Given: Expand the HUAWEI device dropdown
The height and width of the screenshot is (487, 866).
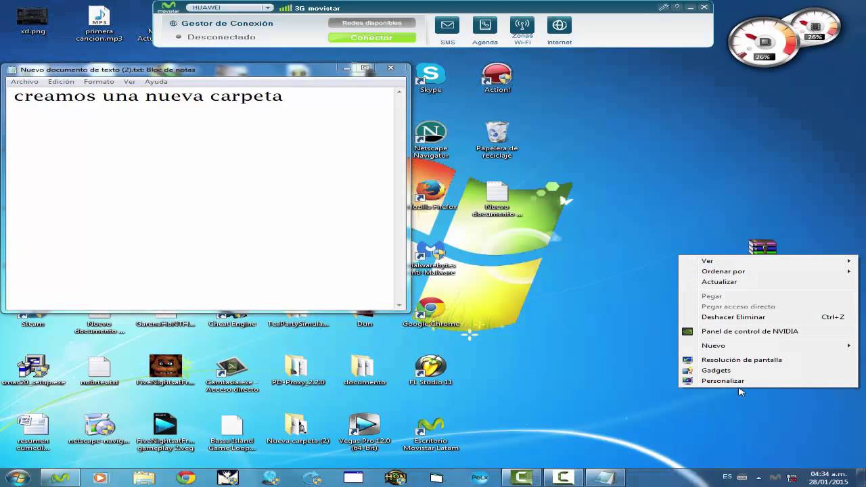Looking at the screenshot, I should click(x=268, y=8).
